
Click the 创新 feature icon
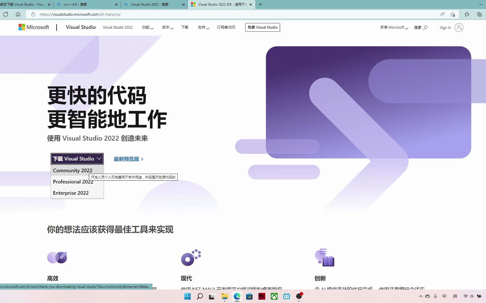[x=325, y=258]
